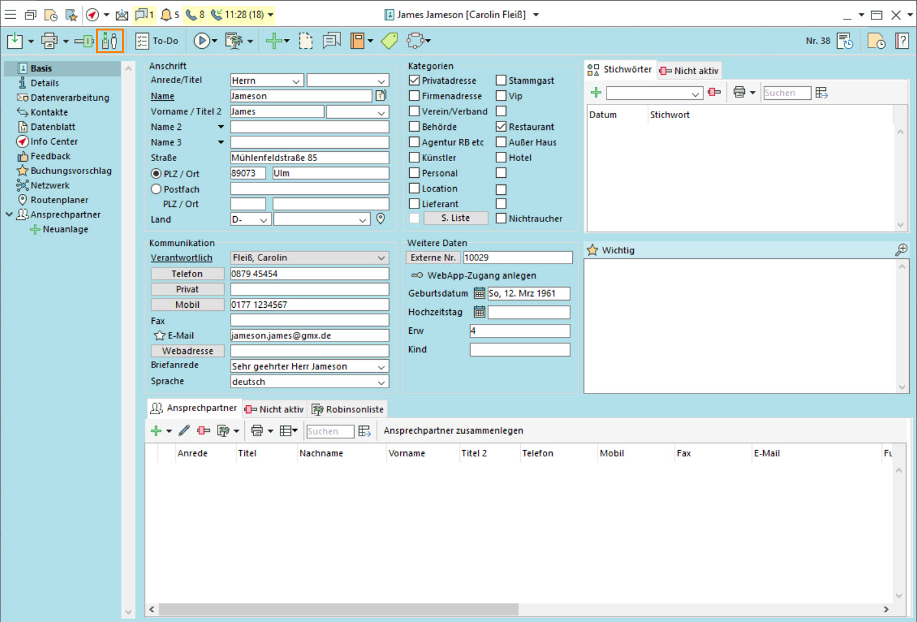
Task: Switch to the Robinsonliste tab
Action: click(x=348, y=409)
